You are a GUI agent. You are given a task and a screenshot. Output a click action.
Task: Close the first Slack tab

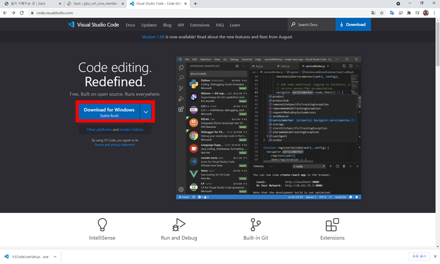pyautogui.click(x=60, y=4)
